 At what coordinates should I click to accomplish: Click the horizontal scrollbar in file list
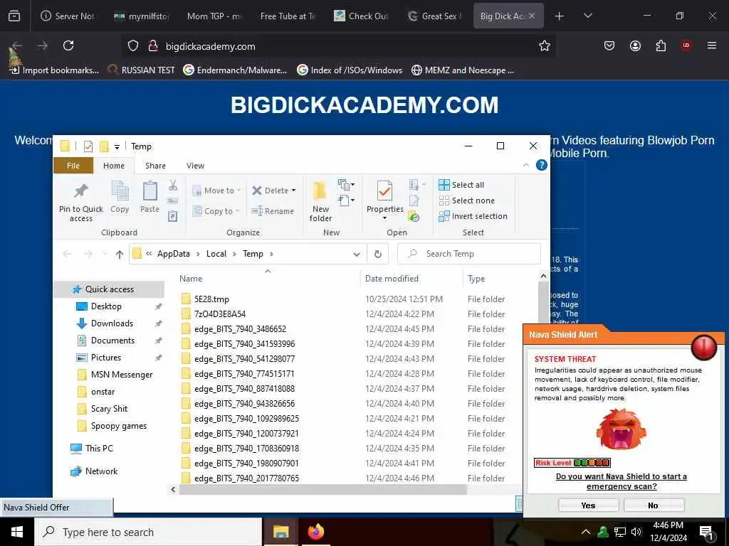click(x=323, y=489)
